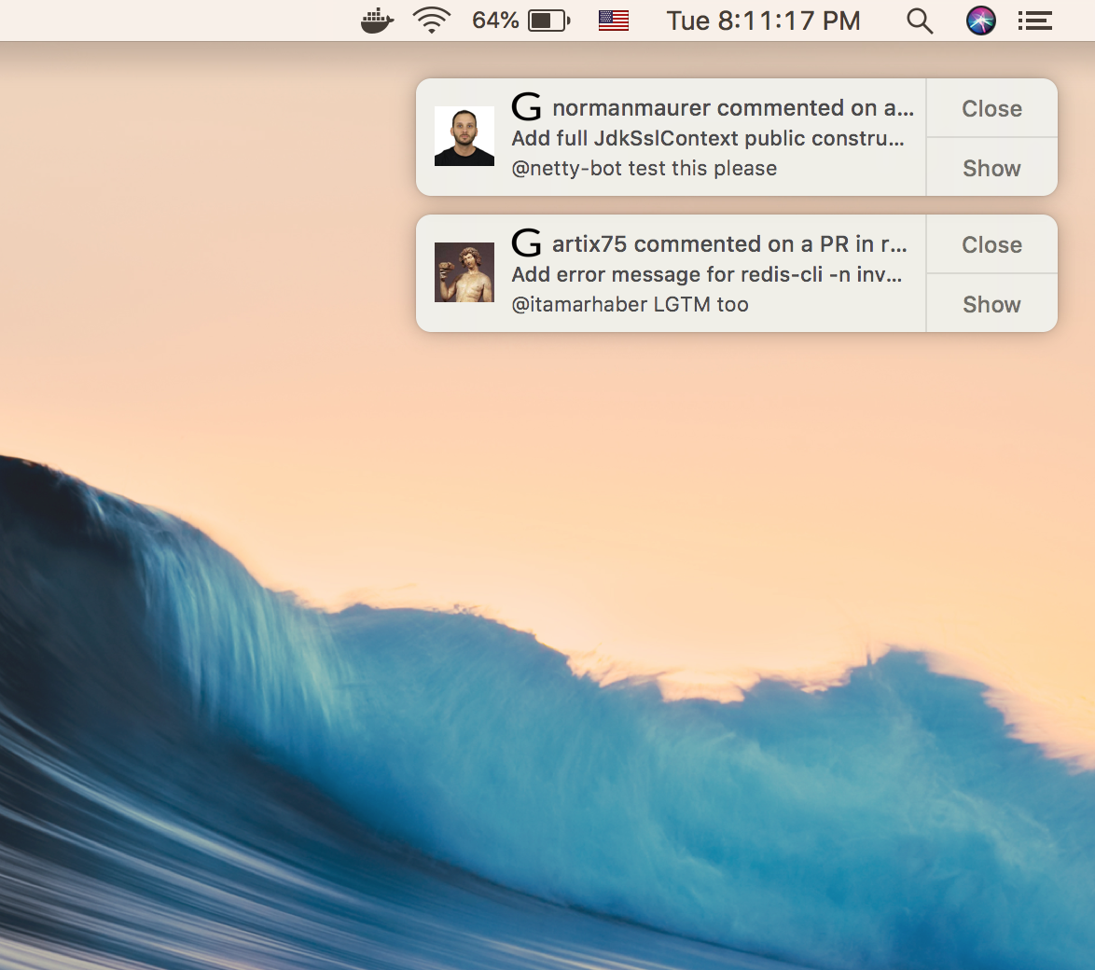Click normanmaurer's profile avatar
1095x970 pixels.
click(464, 137)
